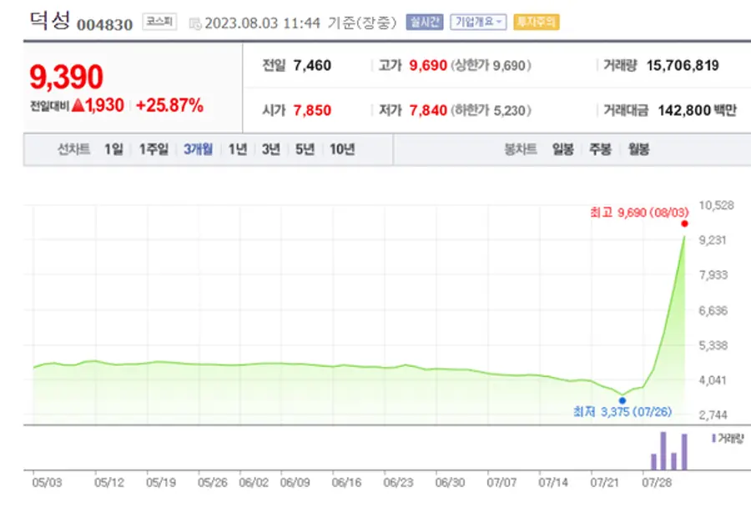Open the 일봉 daily candle chart
The height and width of the screenshot is (512, 751).
[562, 149]
